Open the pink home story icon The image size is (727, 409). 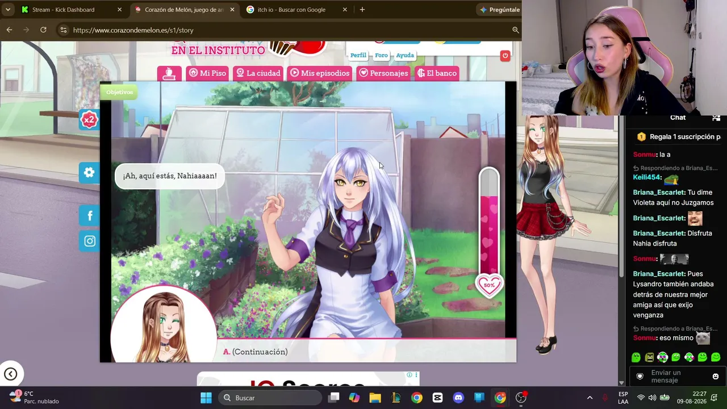point(169,73)
